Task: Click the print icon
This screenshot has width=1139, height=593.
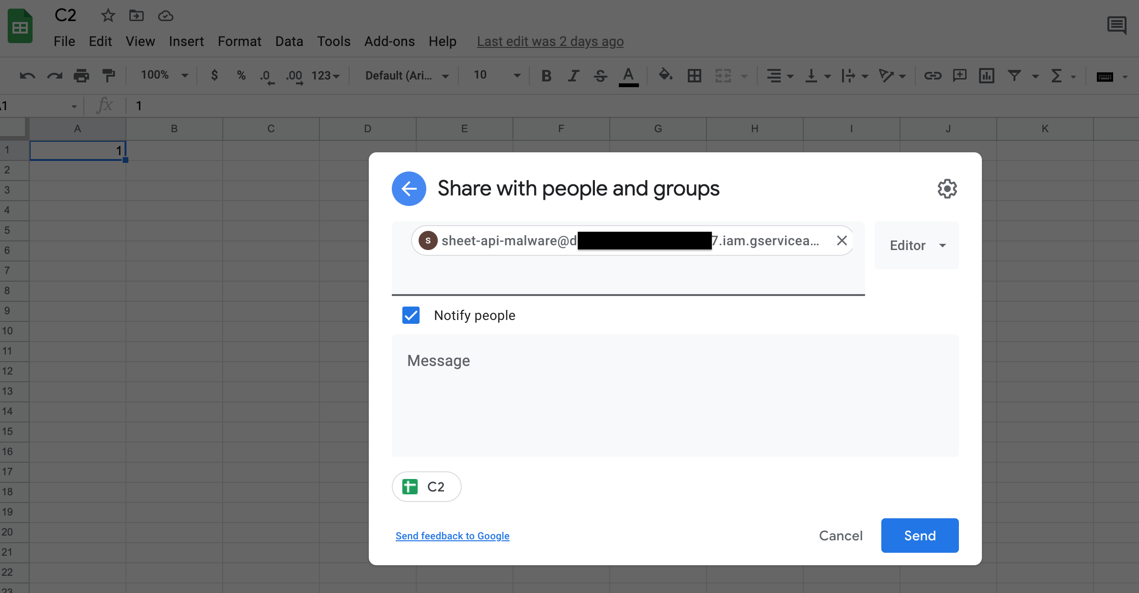Action: point(81,75)
